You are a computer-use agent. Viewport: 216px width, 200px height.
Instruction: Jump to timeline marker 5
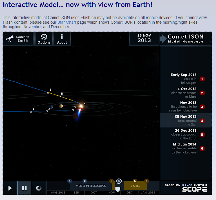pyautogui.click(x=135, y=181)
